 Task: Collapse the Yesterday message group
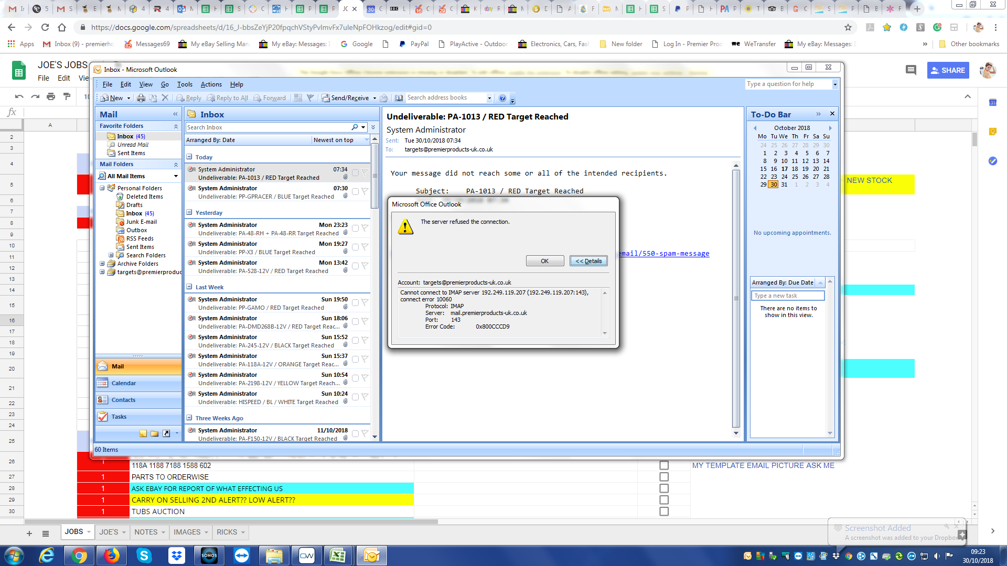[x=189, y=212]
